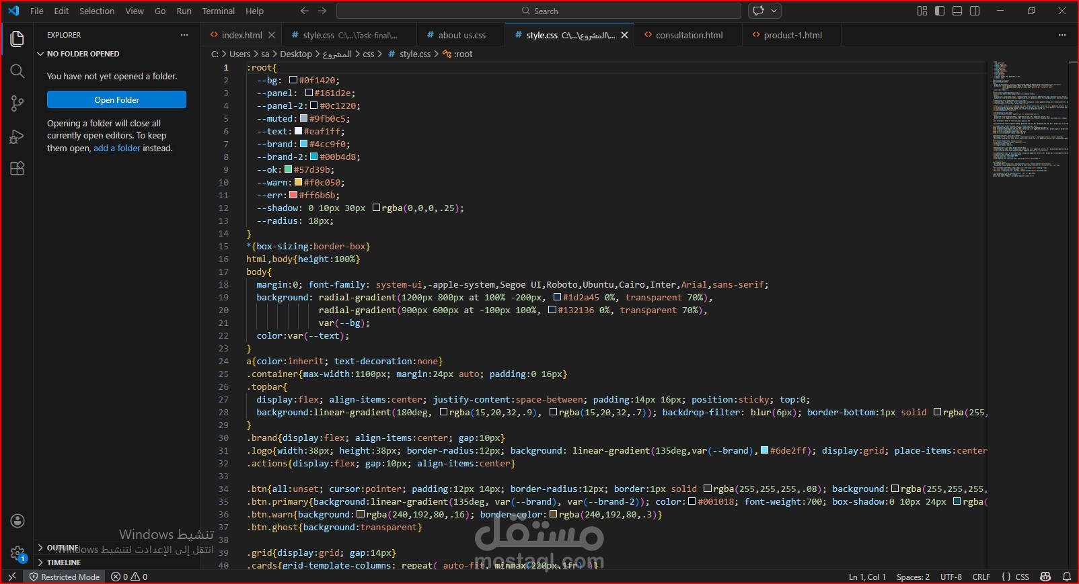Open the Run menu

pyautogui.click(x=184, y=11)
